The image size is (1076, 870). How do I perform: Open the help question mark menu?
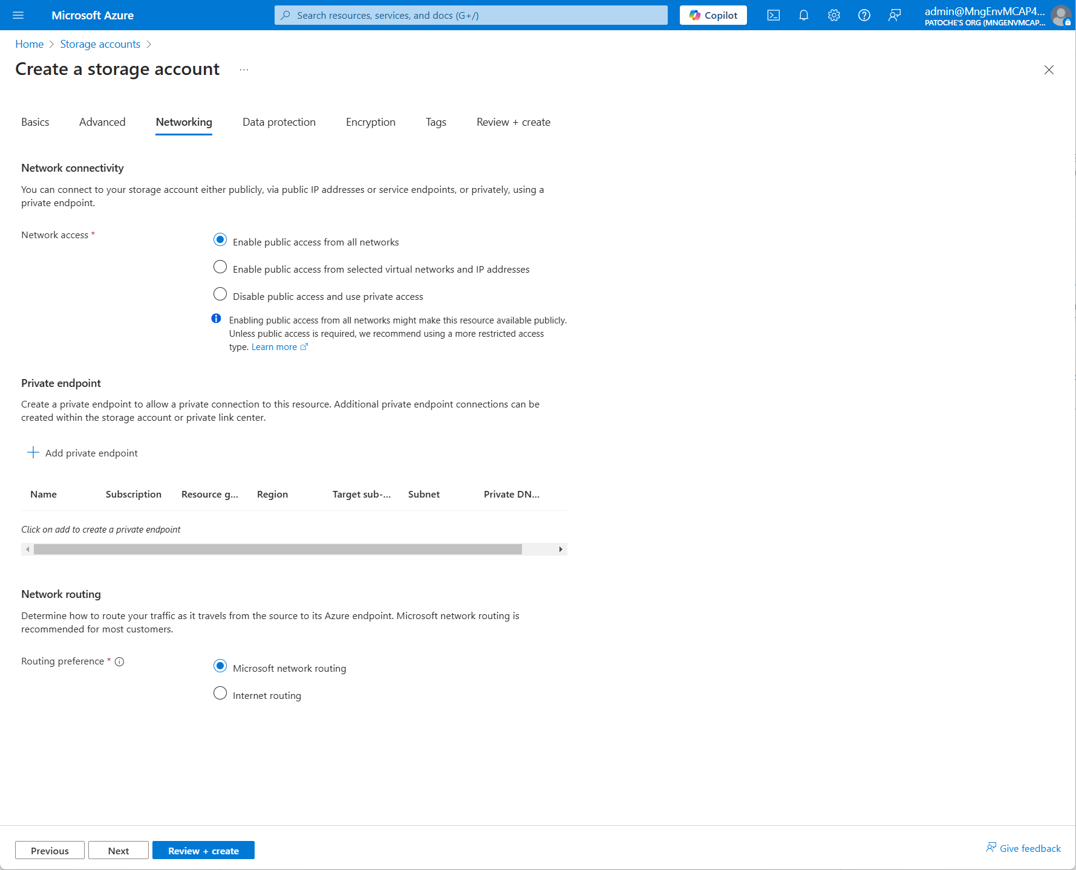(x=864, y=15)
